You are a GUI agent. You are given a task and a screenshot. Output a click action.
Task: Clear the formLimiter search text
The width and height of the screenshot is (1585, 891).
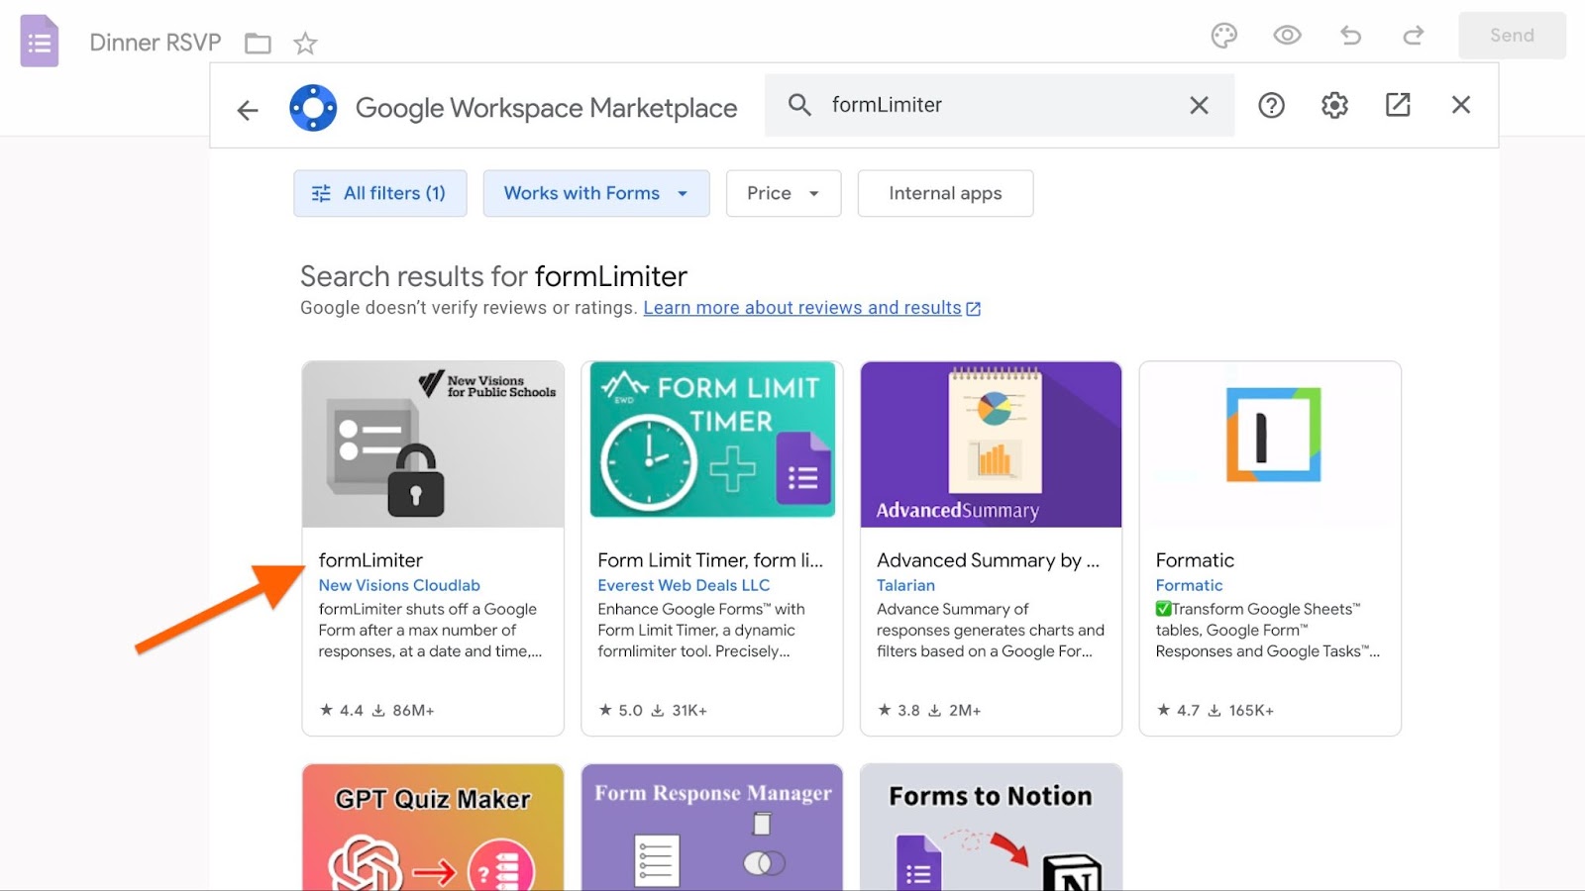pyautogui.click(x=1199, y=105)
